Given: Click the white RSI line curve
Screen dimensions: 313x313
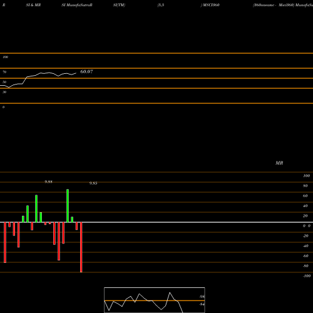Looking at the screenshot, I should [x=38, y=80].
